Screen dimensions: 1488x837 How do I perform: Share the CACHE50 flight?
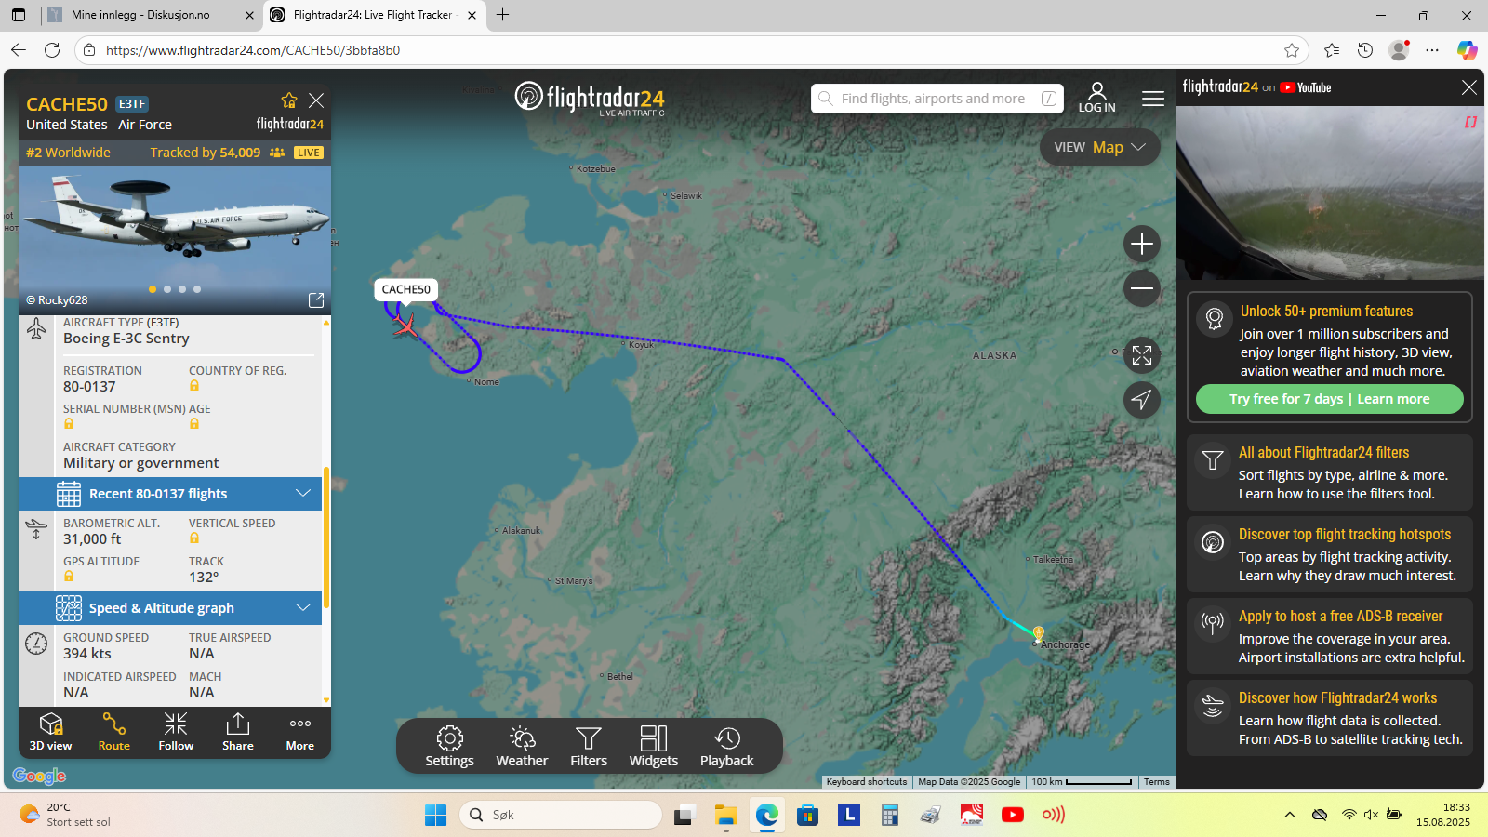pos(238,732)
